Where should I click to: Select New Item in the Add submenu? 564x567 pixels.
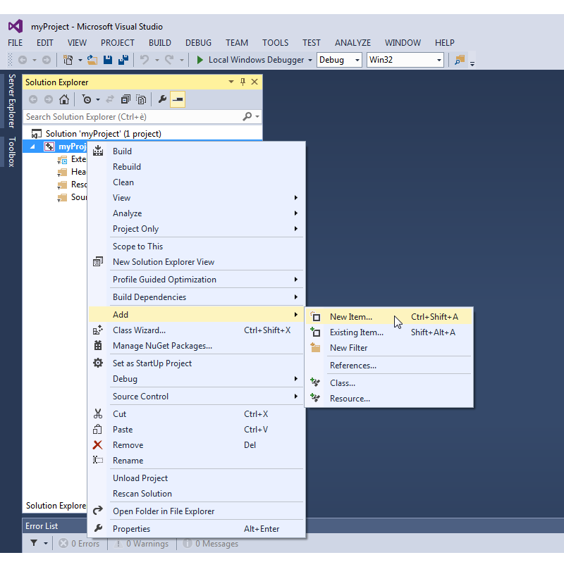click(x=389, y=317)
